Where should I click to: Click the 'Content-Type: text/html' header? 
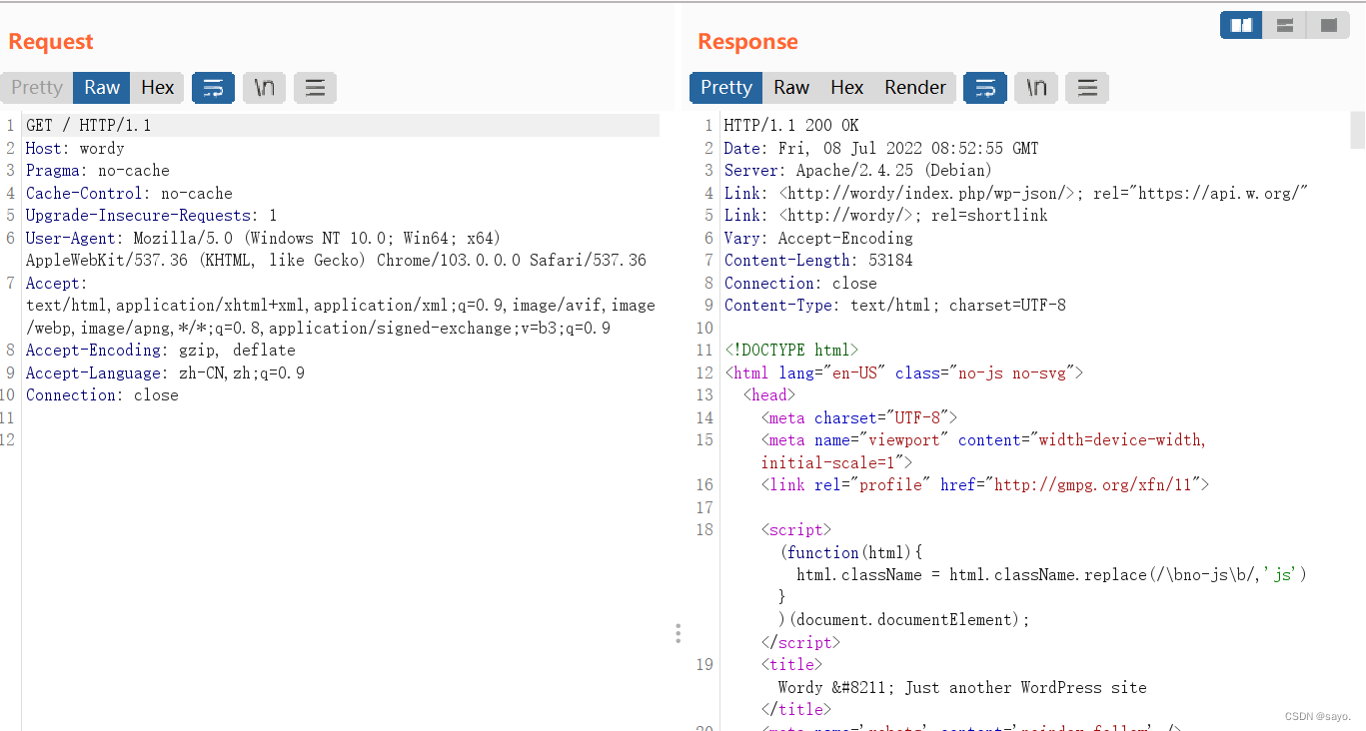(x=895, y=305)
